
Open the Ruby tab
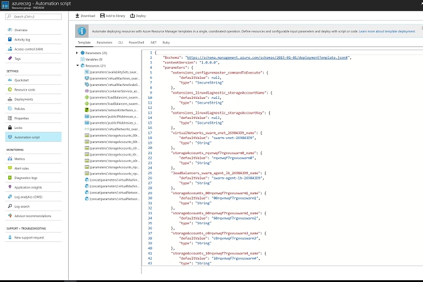point(166,42)
